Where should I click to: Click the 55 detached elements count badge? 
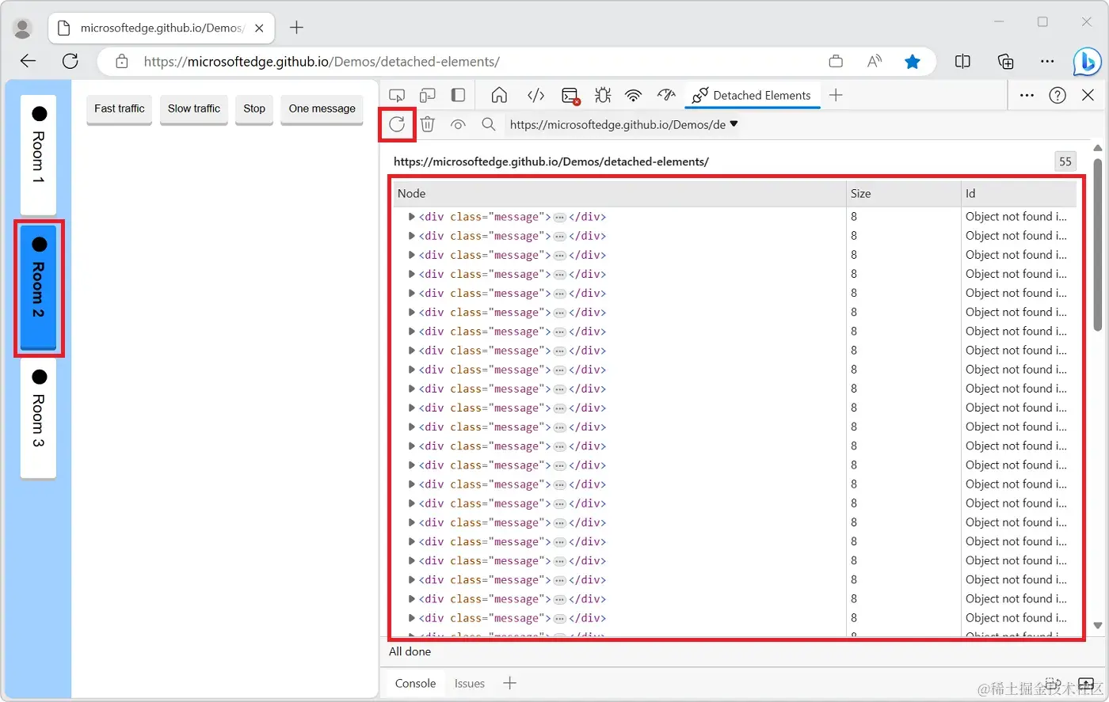pyautogui.click(x=1065, y=161)
